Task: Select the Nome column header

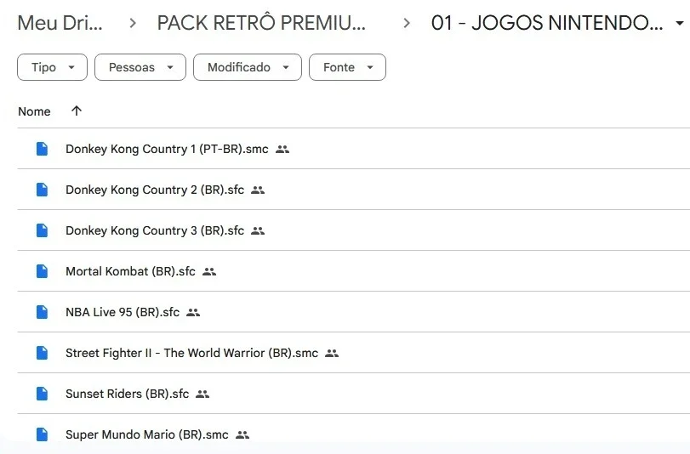Action: click(x=34, y=111)
